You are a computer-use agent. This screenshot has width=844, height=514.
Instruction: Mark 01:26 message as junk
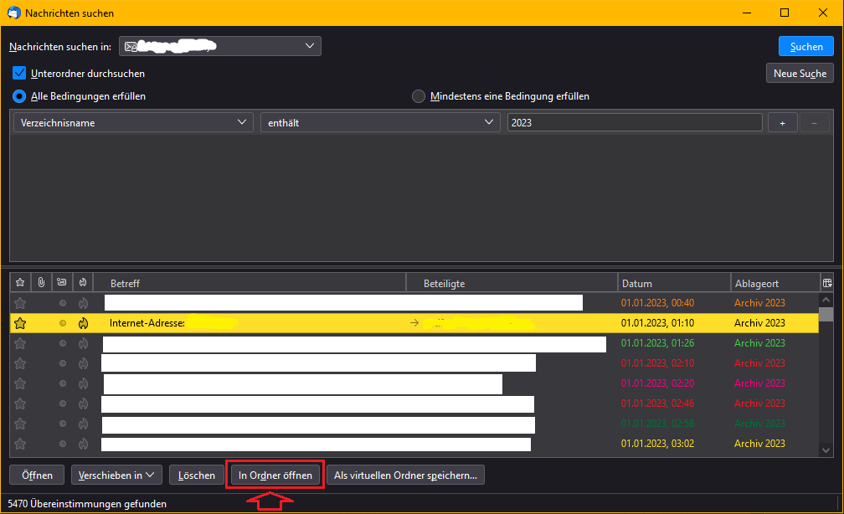84,343
